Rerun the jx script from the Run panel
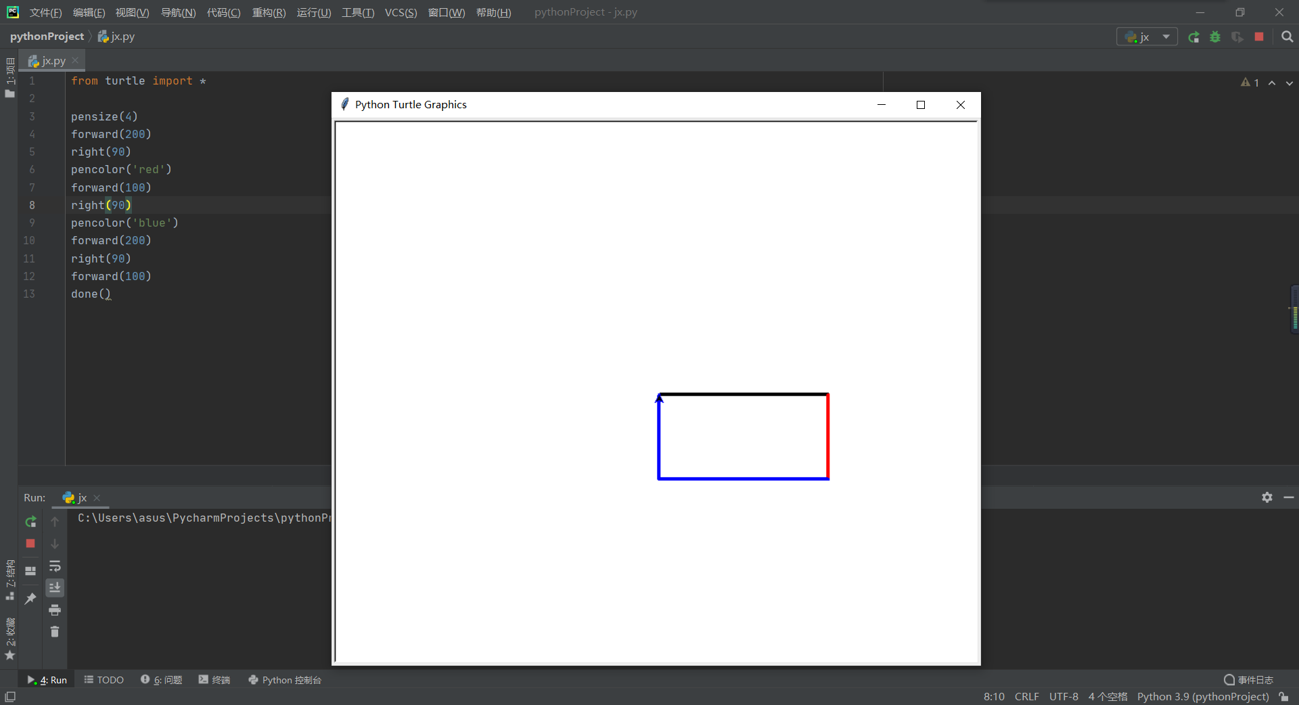 [30, 522]
